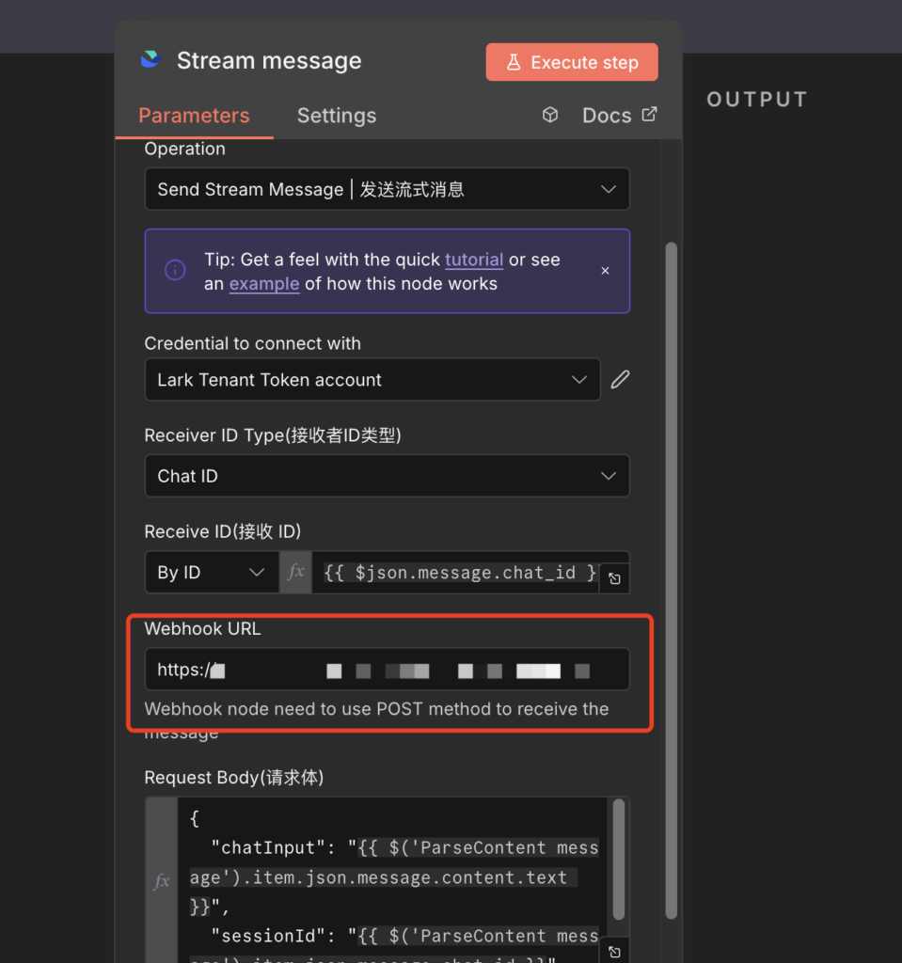Screen dimensions: 902x963
Task: Open the Receiver ID Type dropdown set to Chat ID
Action: click(387, 476)
